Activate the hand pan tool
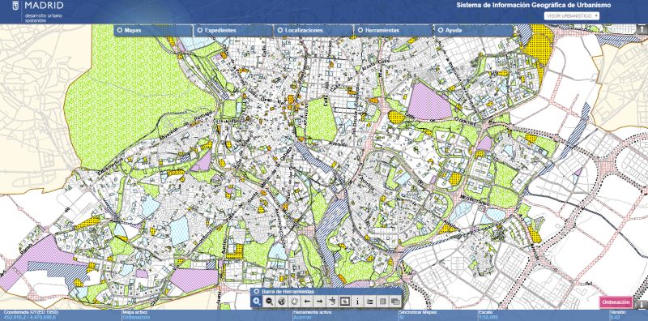The height and width of the screenshot is (321, 648). pyautogui.click(x=295, y=302)
